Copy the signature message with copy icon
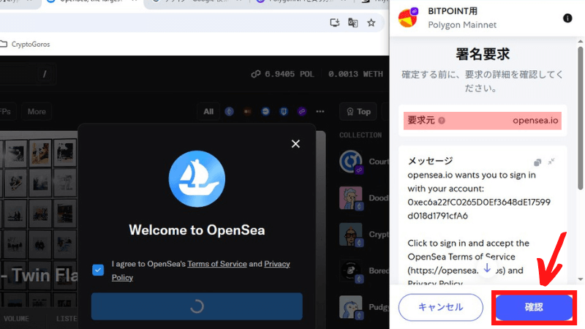This screenshot has width=585, height=329. click(x=537, y=162)
